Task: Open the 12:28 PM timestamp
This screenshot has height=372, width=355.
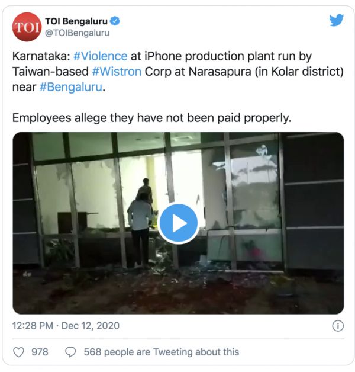Action: pyautogui.click(x=33, y=326)
